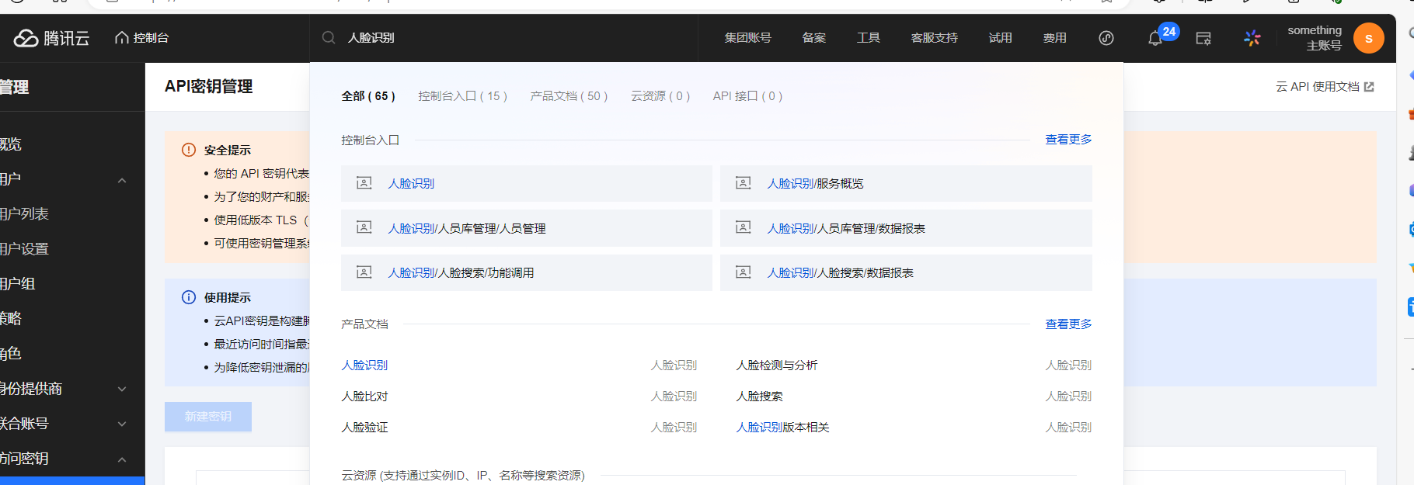Screen dimensions: 1414x485
Task: Click the search magnifier icon
Action: (x=329, y=37)
